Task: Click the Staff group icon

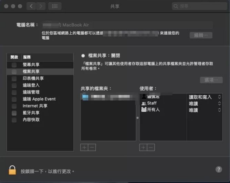Action: click(144, 103)
